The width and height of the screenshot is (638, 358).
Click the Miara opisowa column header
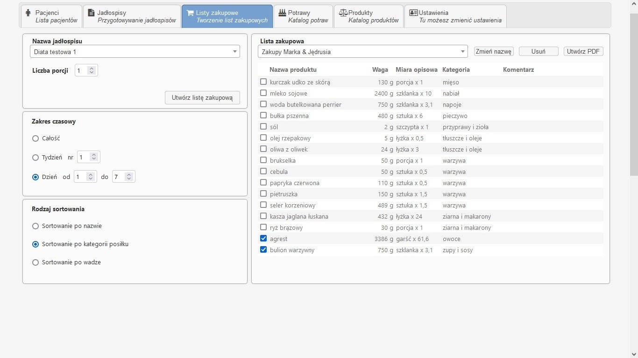(417, 69)
